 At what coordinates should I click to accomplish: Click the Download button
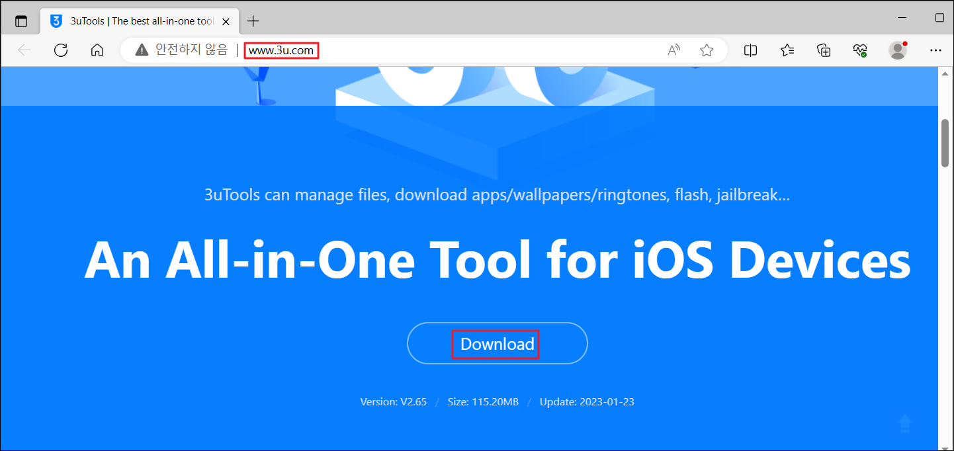pyautogui.click(x=498, y=344)
